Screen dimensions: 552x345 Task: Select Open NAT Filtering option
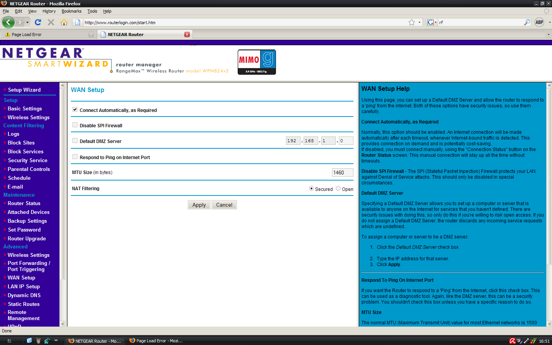click(338, 189)
